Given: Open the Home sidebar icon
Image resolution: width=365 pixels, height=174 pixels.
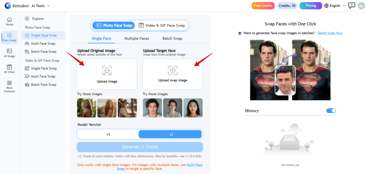Looking at the screenshot, I should (x=9, y=20).
